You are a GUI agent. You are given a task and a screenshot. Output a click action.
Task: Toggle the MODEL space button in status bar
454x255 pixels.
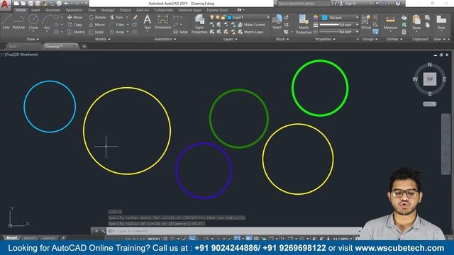click(154, 239)
